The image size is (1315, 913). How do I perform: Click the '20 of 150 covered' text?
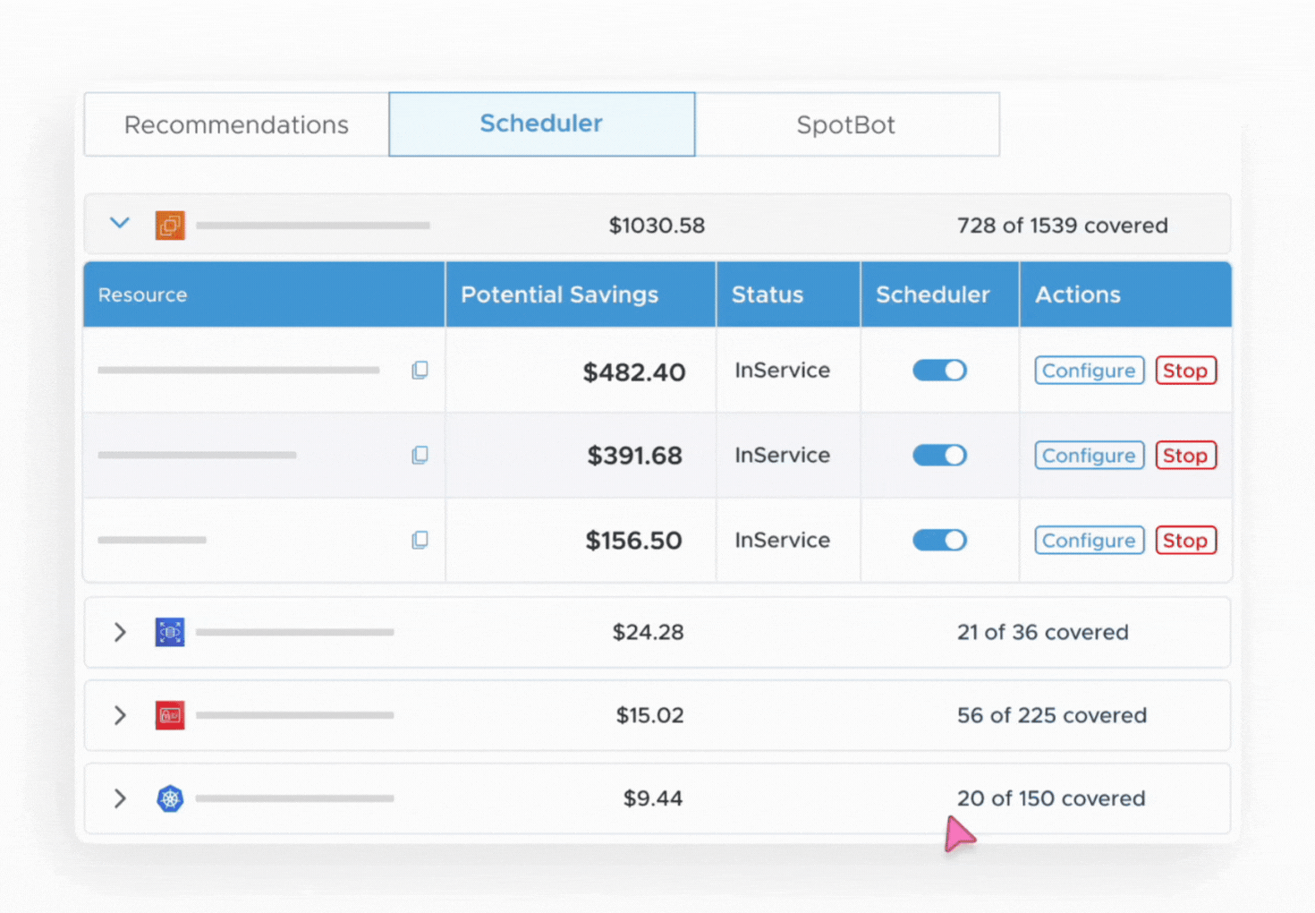[x=1051, y=798]
